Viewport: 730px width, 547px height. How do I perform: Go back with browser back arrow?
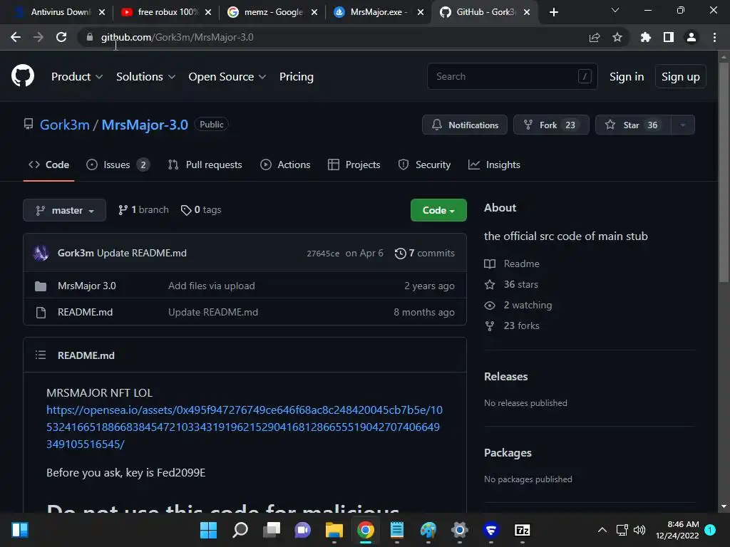16,37
